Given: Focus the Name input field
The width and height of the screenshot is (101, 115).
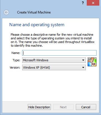Looking at the screenshot, I should pyautogui.click(x=59, y=53).
